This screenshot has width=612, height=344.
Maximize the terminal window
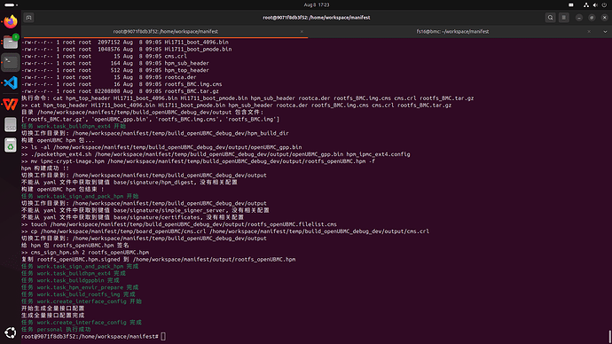(x=592, y=18)
